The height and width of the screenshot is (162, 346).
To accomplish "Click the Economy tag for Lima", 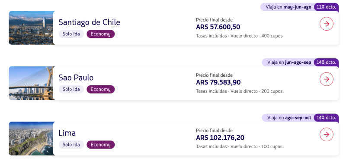I will (101, 145).
